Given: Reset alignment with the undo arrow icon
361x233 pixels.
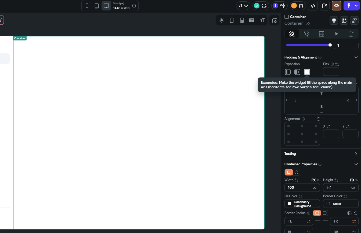Looking at the screenshot, I should (319, 119).
